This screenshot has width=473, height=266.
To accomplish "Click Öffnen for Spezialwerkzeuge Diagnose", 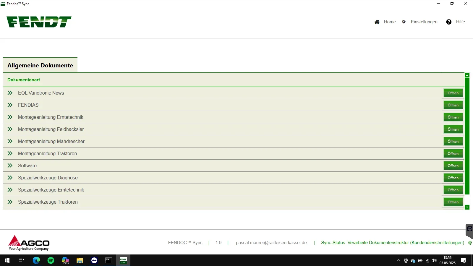I will [x=453, y=178].
